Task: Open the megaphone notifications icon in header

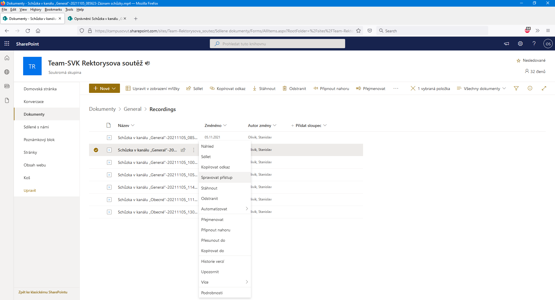Action: point(506,44)
